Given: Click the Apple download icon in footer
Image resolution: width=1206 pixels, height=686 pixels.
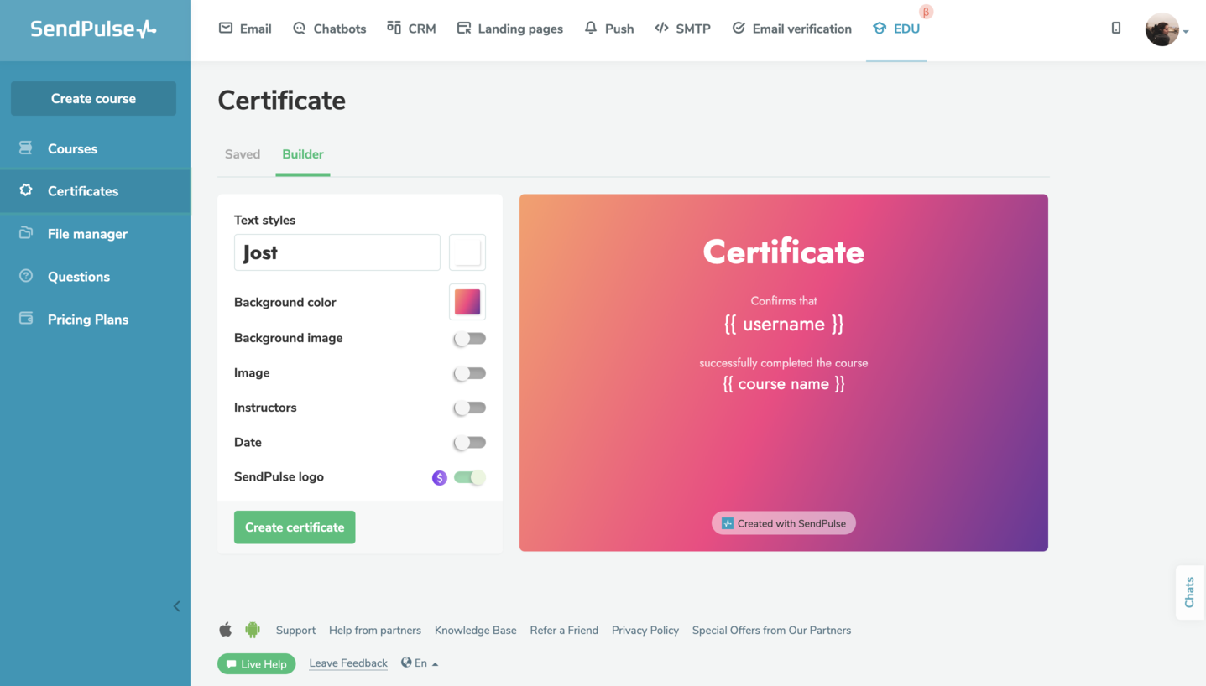Looking at the screenshot, I should pos(225,630).
